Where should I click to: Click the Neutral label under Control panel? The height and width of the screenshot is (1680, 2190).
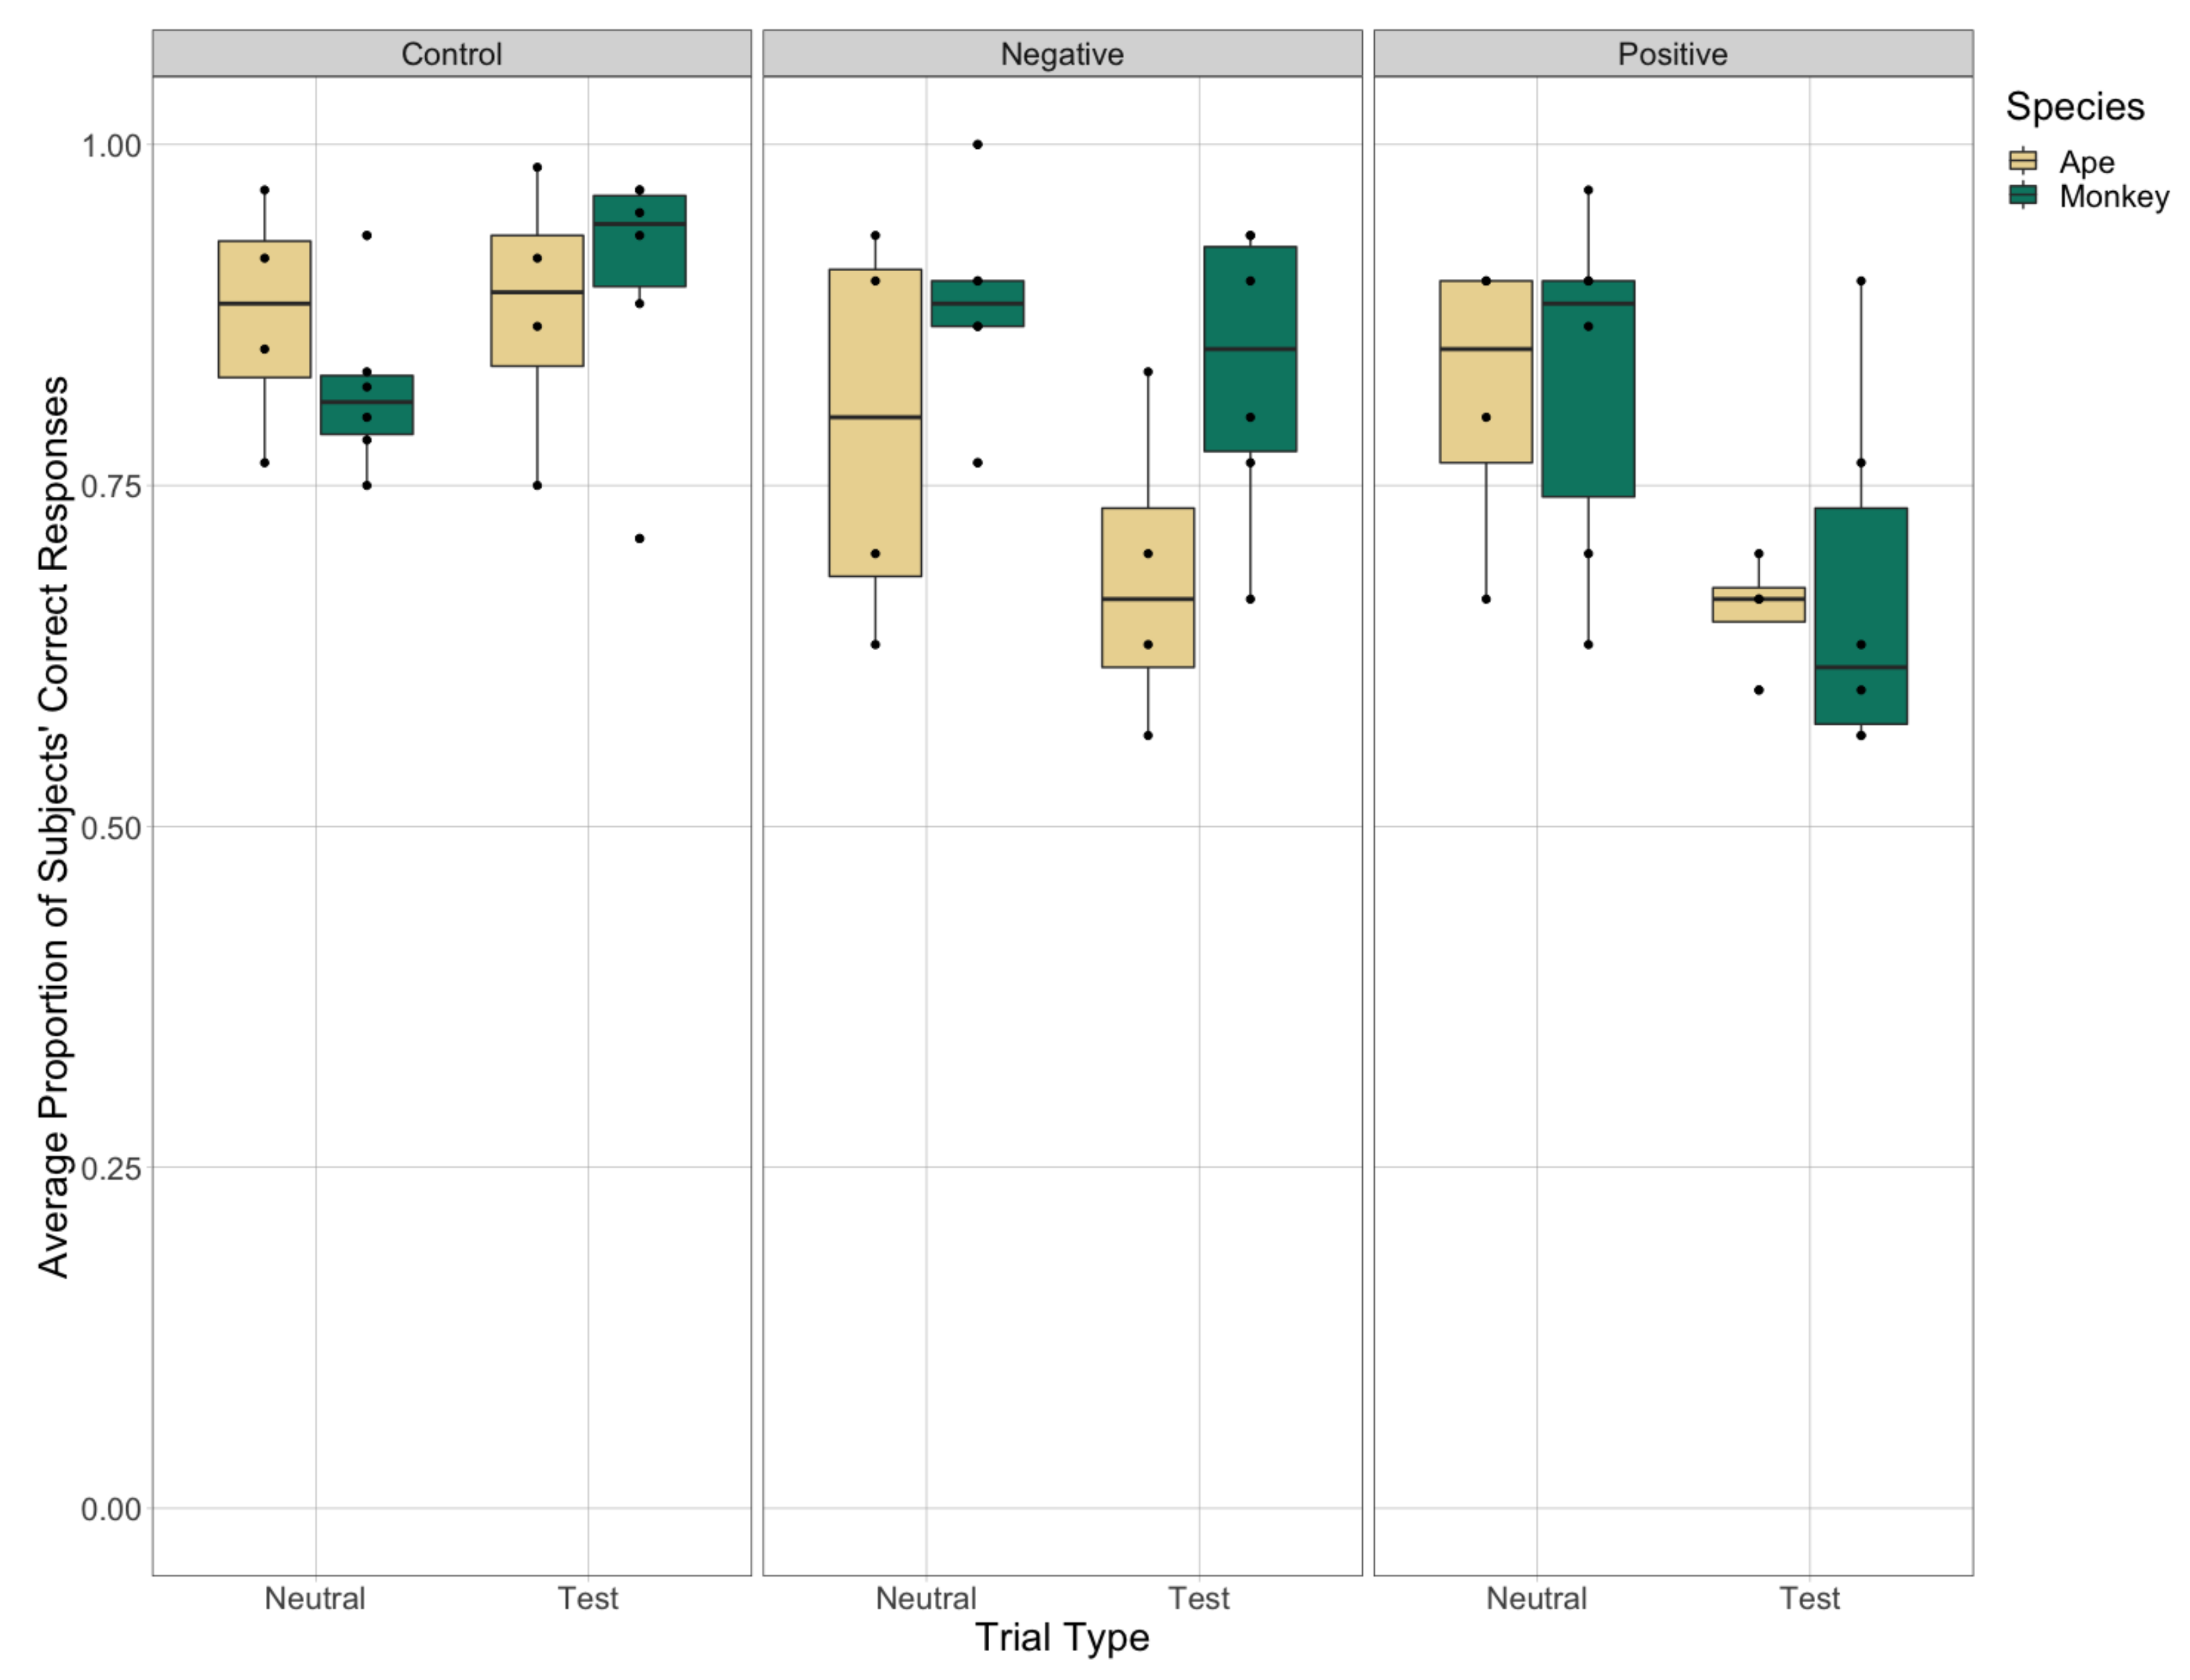(x=315, y=1598)
